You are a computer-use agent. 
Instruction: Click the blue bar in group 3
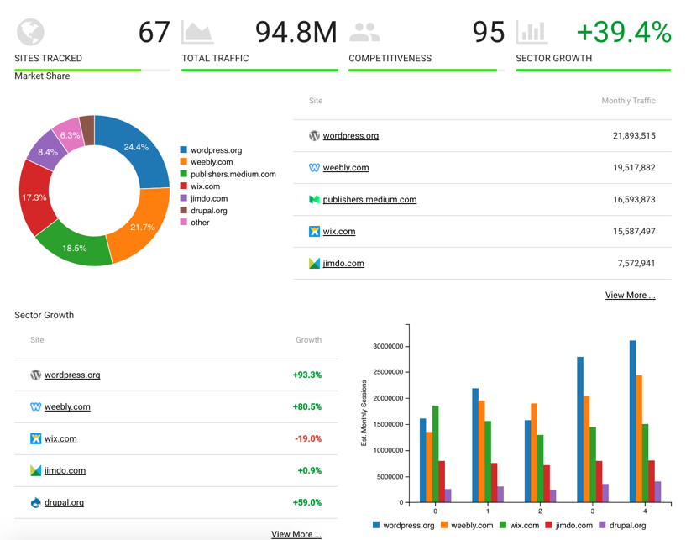coord(580,429)
